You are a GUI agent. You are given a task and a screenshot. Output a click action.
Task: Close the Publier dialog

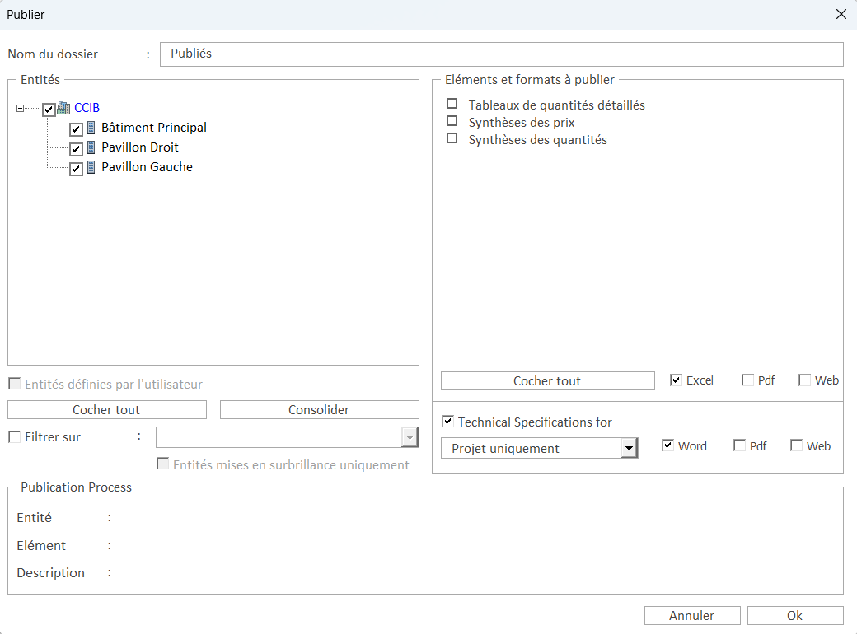coord(841,14)
